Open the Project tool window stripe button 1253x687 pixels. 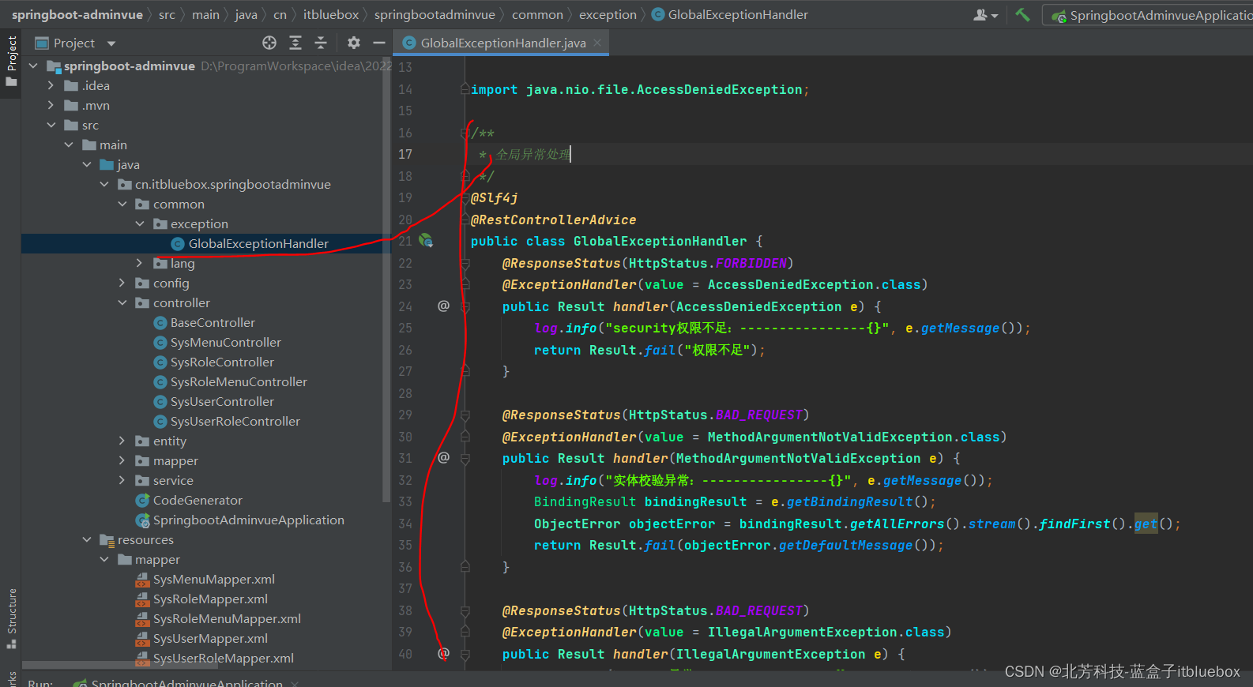coord(11,62)
